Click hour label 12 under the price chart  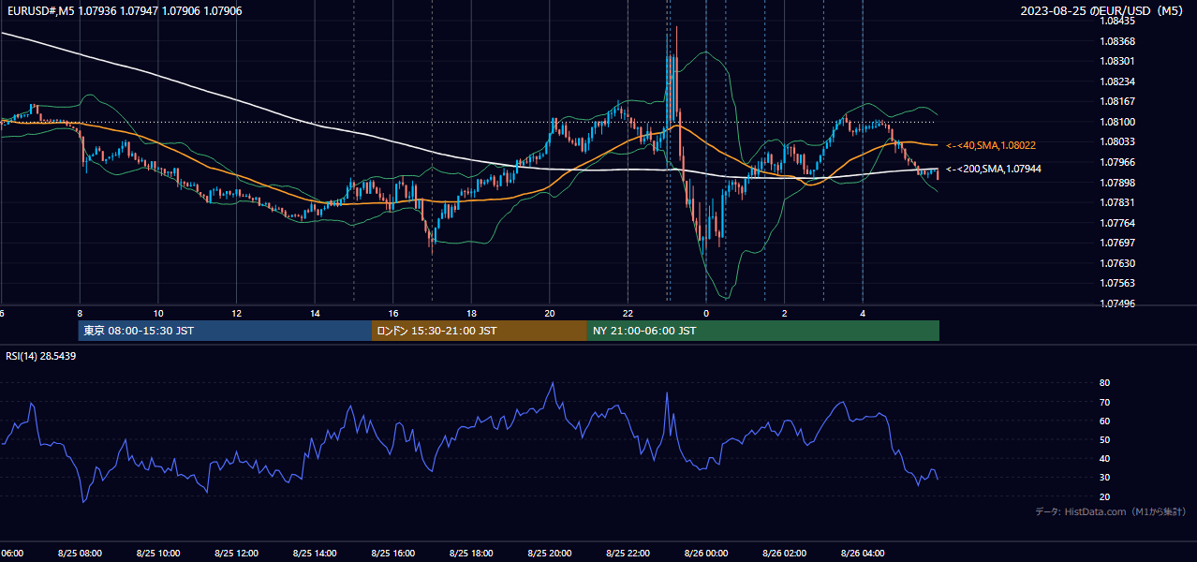click(236, 313)
